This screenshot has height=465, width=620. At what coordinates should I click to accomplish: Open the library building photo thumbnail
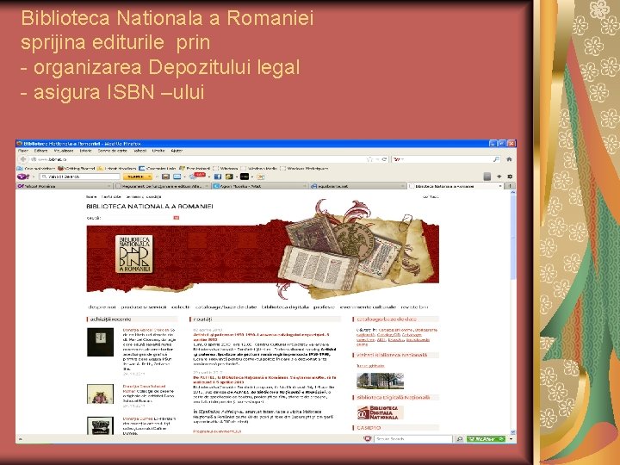click(x=380, y=381)
